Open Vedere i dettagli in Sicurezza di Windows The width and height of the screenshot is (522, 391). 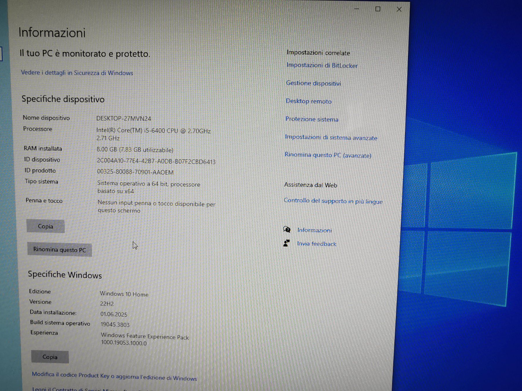click(x=77, y=73)
